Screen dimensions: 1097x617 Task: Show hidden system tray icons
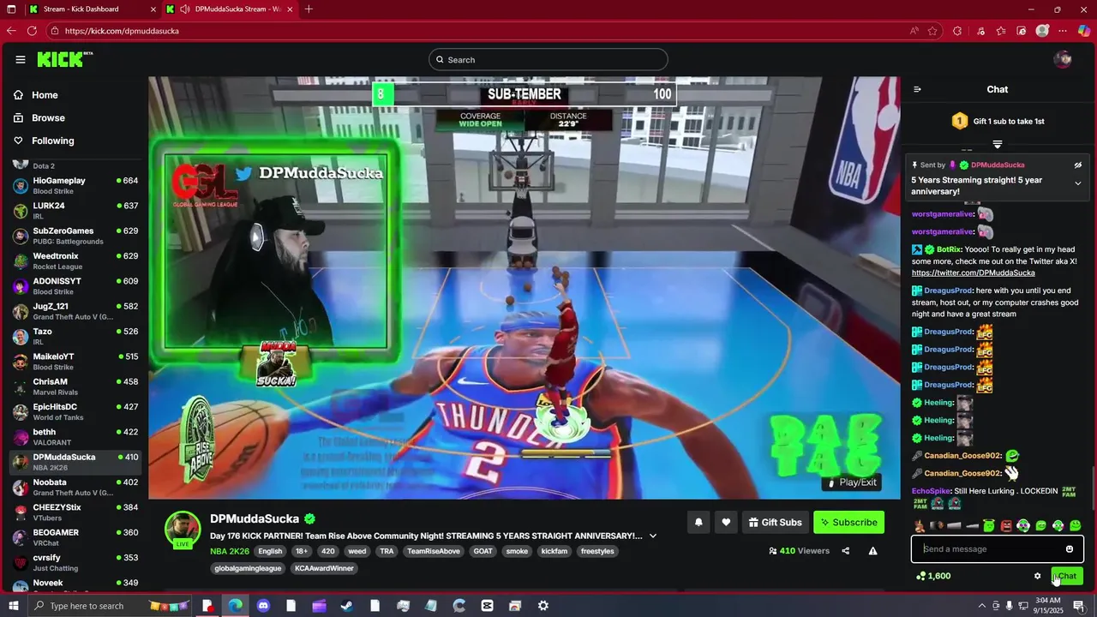tap(981, 606)
